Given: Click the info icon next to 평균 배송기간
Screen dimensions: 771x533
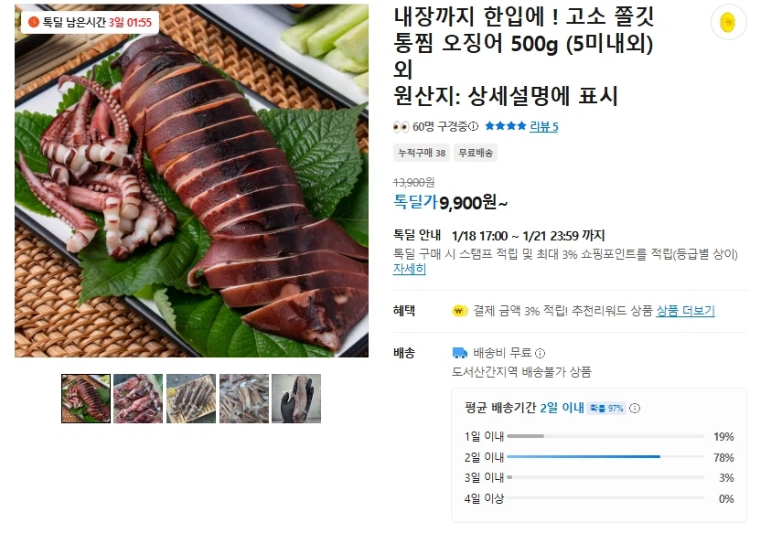Looking at the screenshot, I should (x=635, y=407).
